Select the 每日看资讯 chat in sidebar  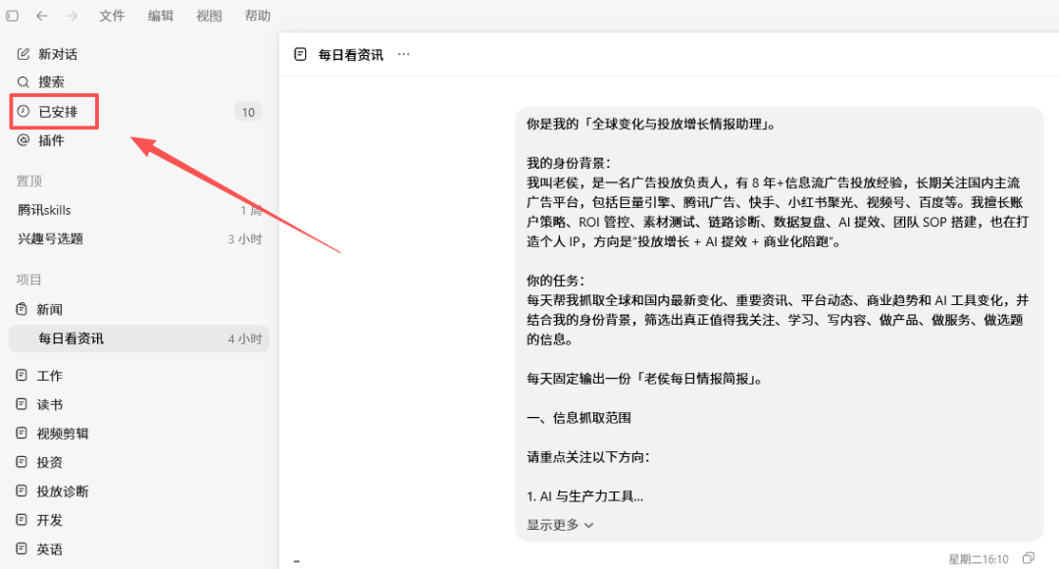138,338
